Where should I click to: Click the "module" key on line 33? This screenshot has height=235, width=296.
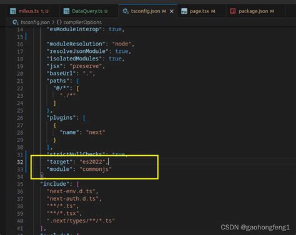coord(59,169)
